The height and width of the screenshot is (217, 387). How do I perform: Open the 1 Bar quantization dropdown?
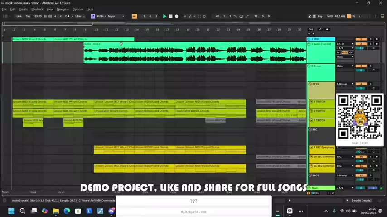[79, 16]
